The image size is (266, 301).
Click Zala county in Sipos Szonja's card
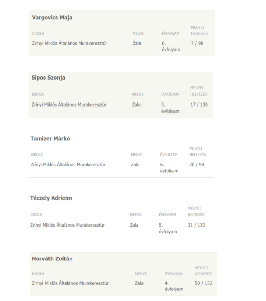(136, 105)
